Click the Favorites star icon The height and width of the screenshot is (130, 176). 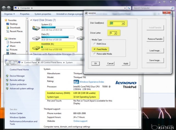(x=6, y=20)
